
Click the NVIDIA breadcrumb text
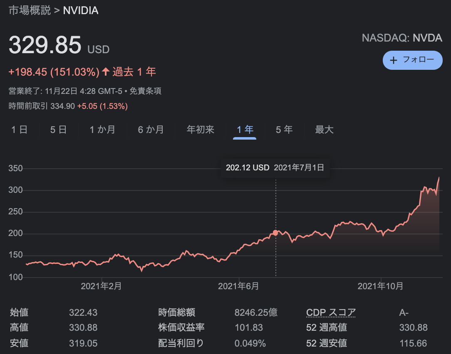coord(81,11)
